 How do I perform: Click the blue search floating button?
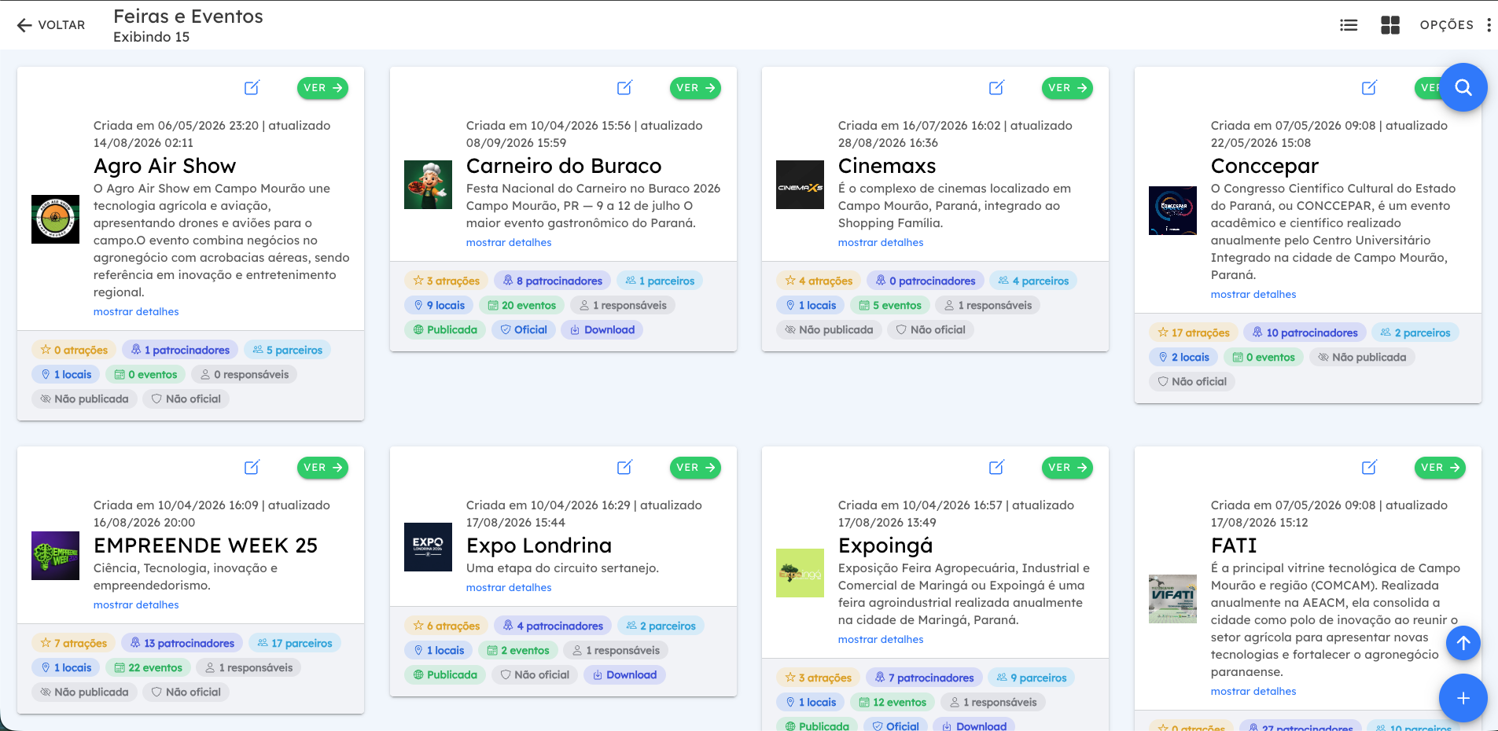click(1463, 87)
